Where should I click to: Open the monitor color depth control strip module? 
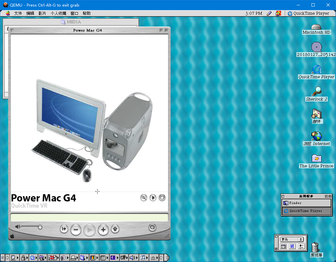point(94,258)
